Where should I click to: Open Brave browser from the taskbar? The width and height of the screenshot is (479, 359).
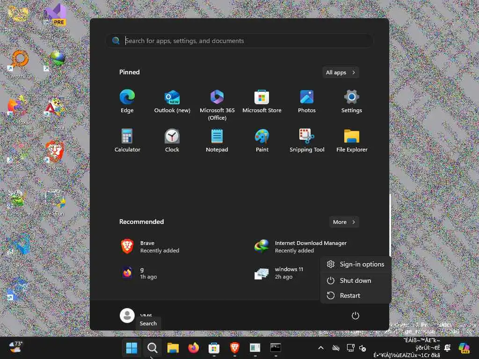234,348
